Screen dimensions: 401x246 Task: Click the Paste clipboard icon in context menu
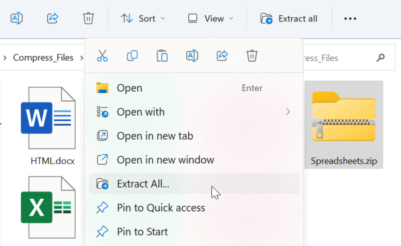click(162, 56)
